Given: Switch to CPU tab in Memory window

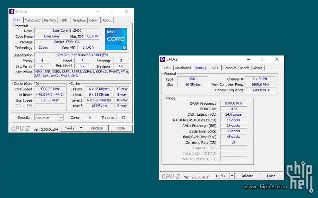Looking at the screenshot, I should 167,68.
